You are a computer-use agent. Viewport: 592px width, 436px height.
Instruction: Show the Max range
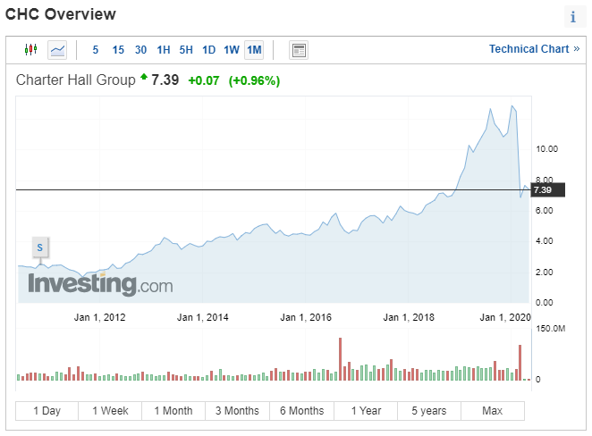coord(493,411)
